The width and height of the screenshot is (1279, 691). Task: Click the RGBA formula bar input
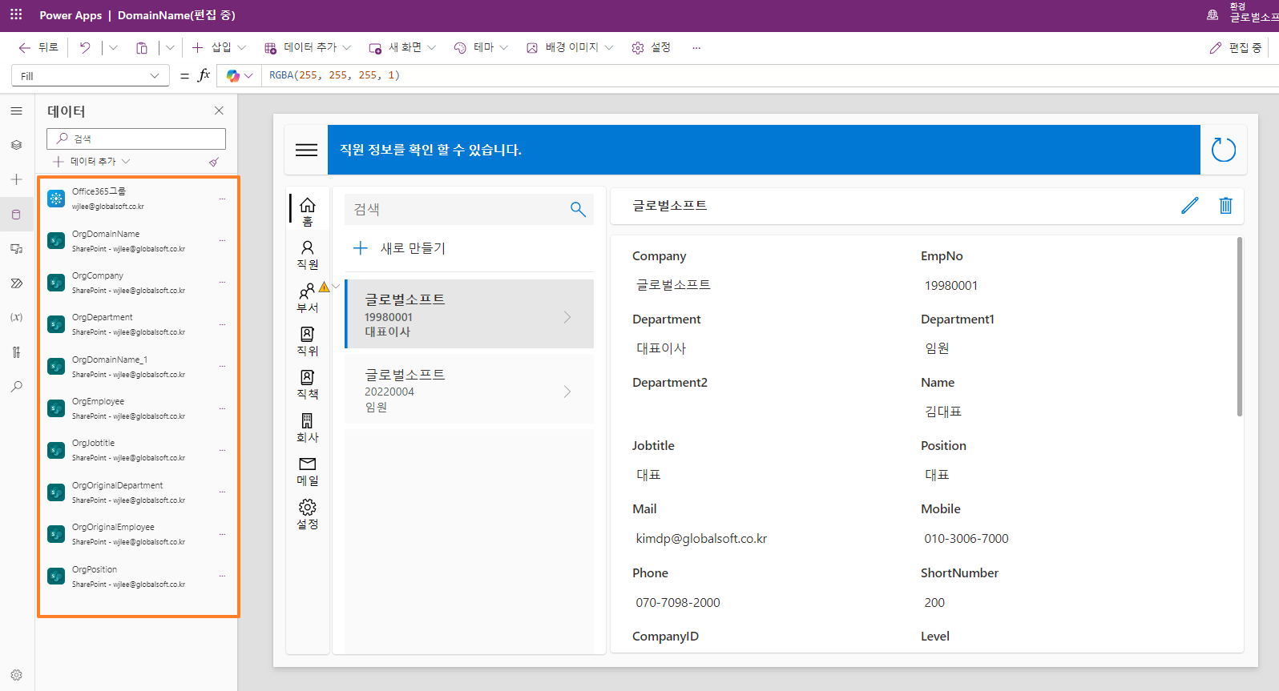point(769,75)
